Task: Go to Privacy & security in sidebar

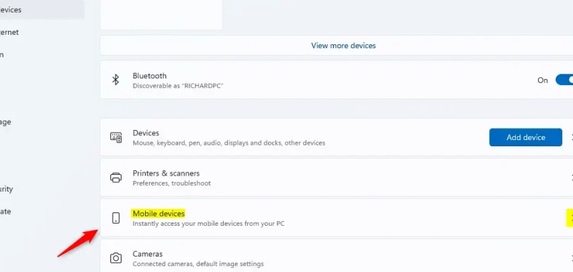Action: 7,189
